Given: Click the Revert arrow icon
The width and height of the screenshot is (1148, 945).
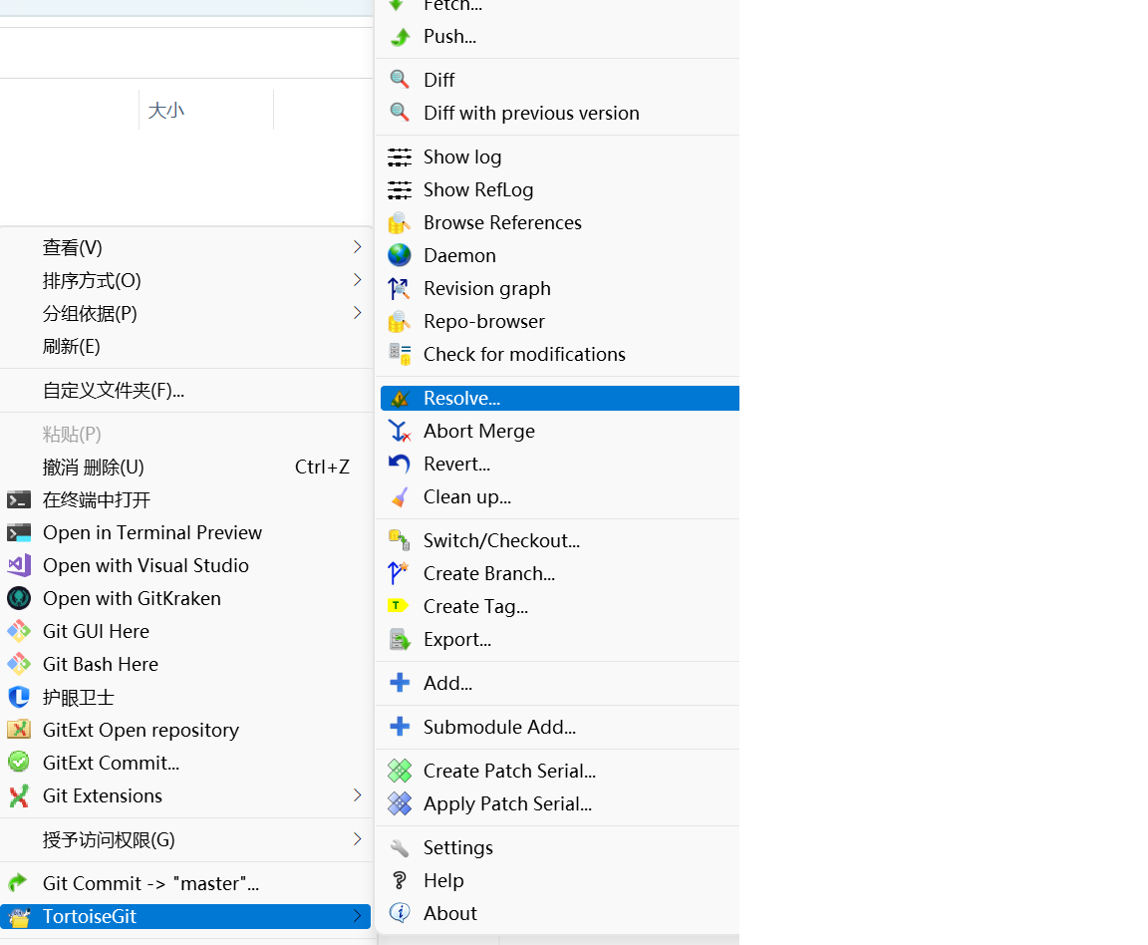Looking at the screenshot, I should tap(400, 465).
